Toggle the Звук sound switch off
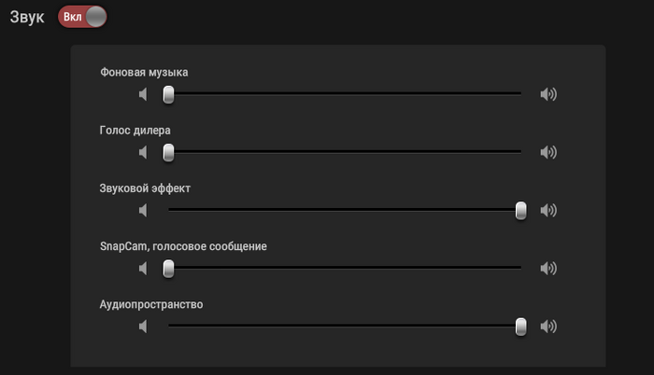The width and height of the screenshot is (654, 375). pyautogui.click(x=82, y=17)
